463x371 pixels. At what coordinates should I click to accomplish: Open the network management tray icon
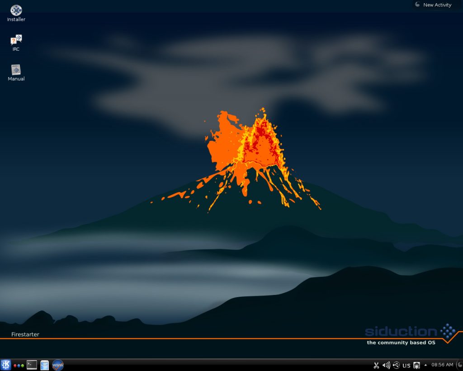click(x=416, y=366)
